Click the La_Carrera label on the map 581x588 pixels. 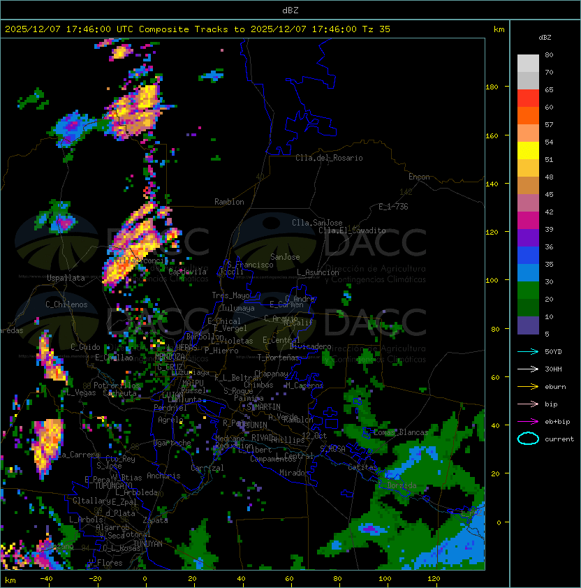tap(79, 455)
